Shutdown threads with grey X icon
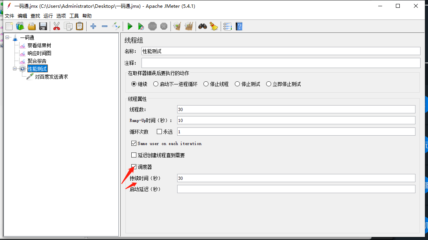Screen dimensions: 428x240 point(164,27)
